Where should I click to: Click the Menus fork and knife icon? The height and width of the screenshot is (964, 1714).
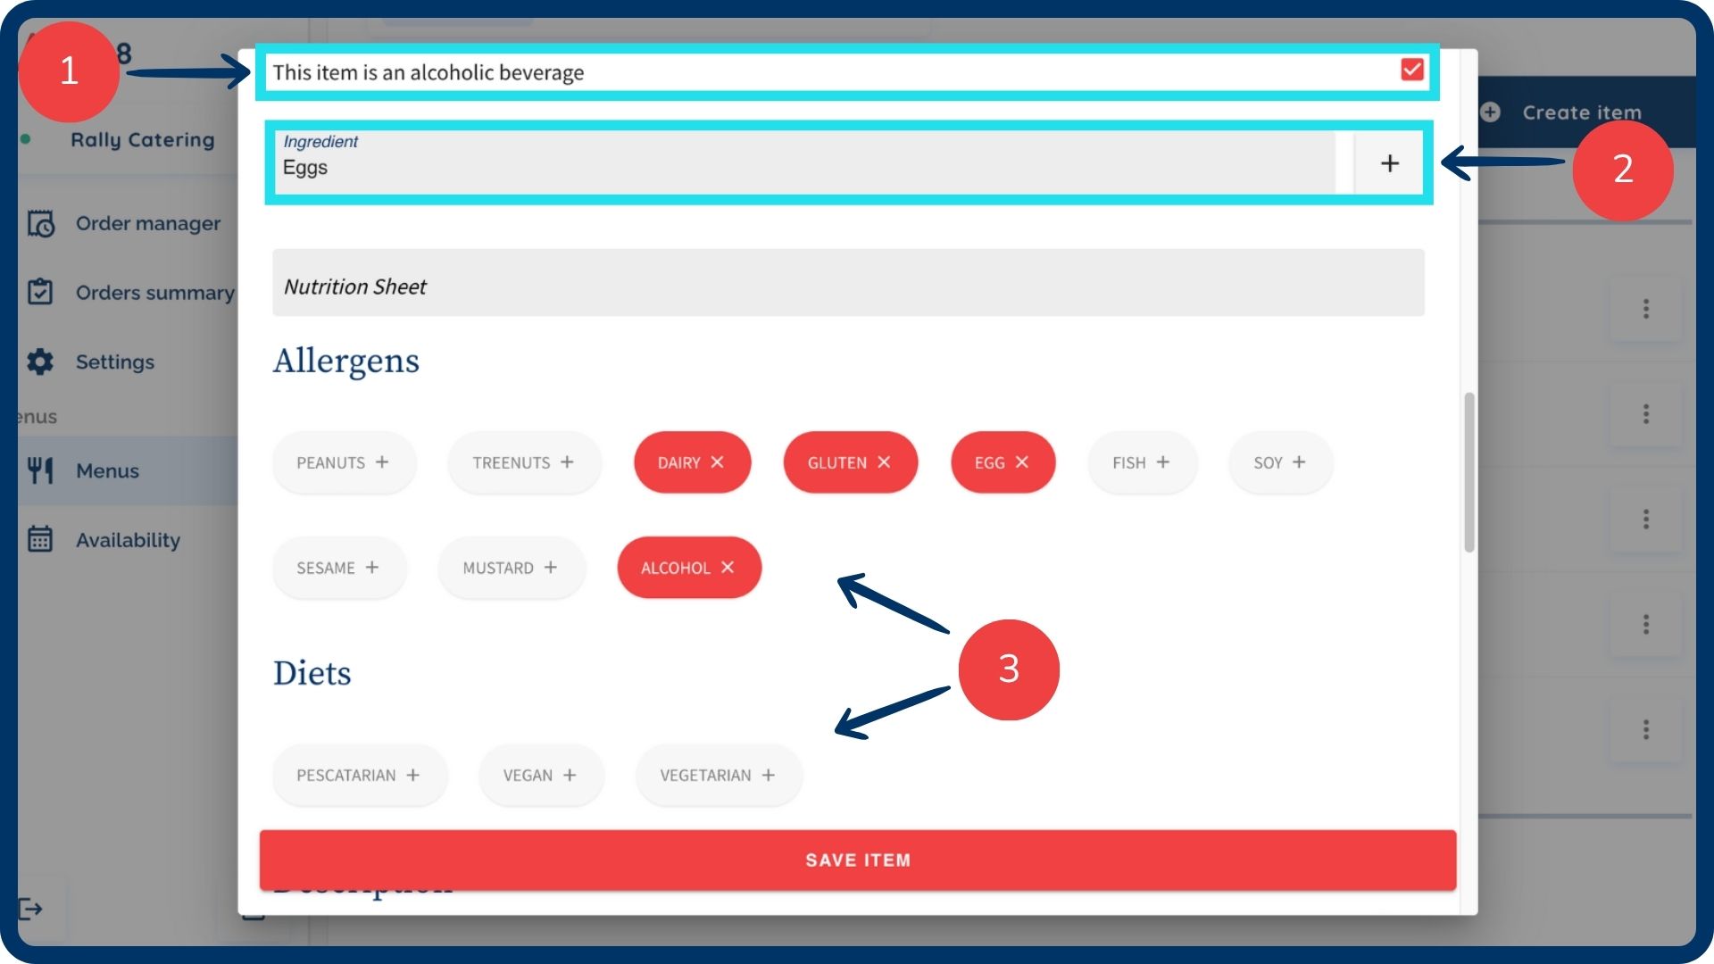tap(40, 470)
